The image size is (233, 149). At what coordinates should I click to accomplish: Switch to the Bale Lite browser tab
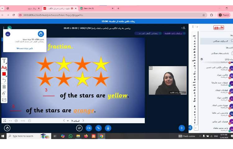tap(97, 8)
